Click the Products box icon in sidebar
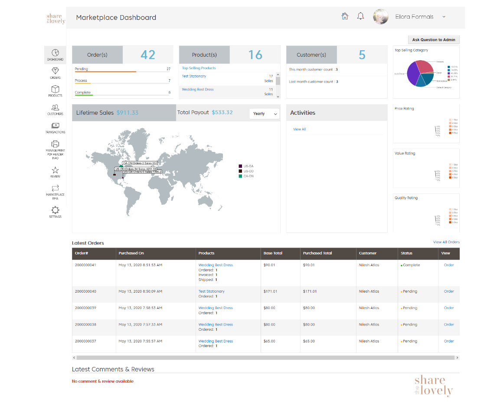The height and width of the screenshot is (403, 487). pos(55,89)
